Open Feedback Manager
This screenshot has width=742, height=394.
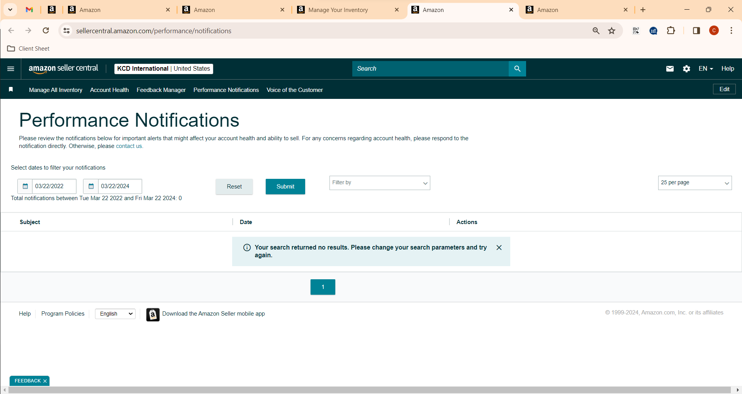tap(161, 90)
